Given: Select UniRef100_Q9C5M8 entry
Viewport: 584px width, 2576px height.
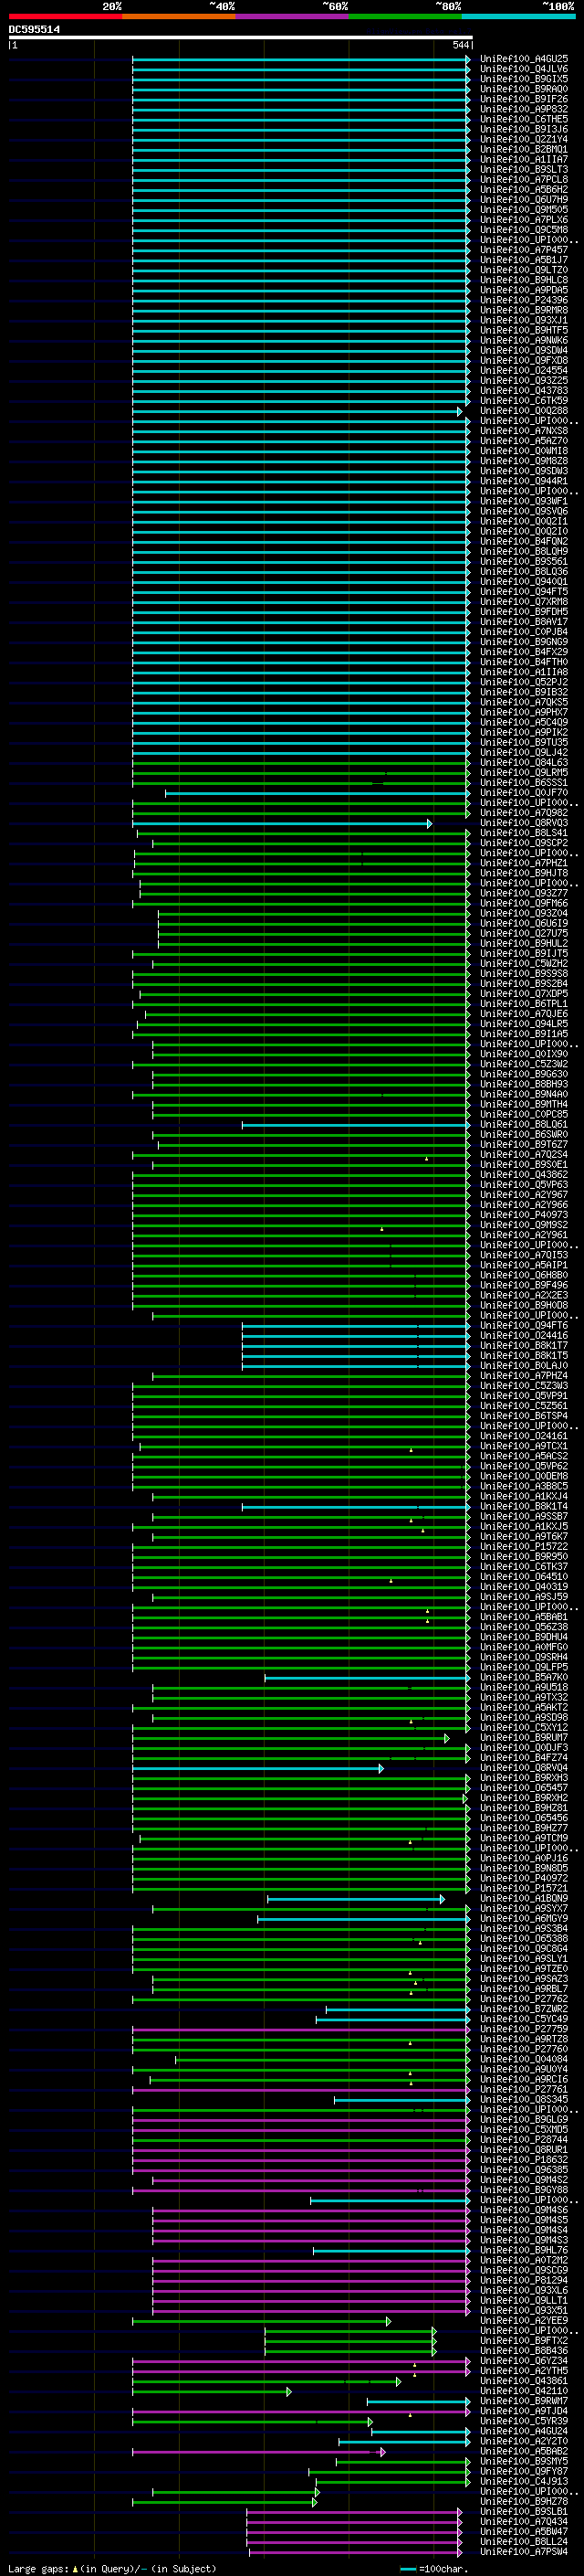Looking at the screenshot, I should [x=524, y=230].
